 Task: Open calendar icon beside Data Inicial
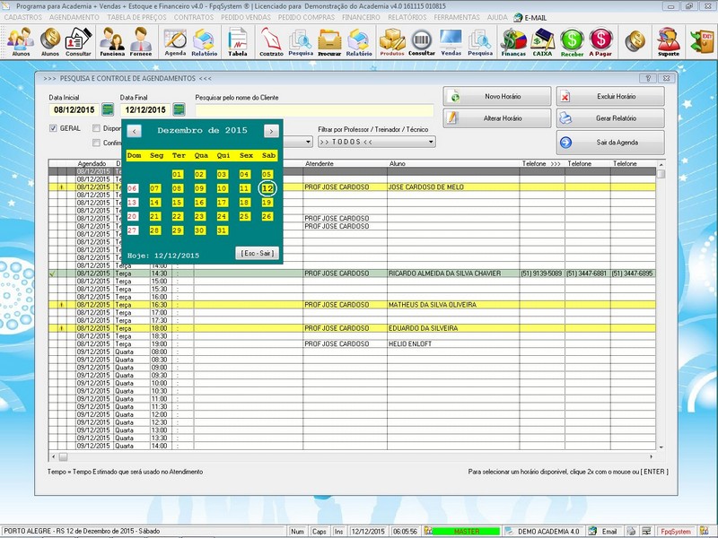pyautogui.click(x=108, y=109)
